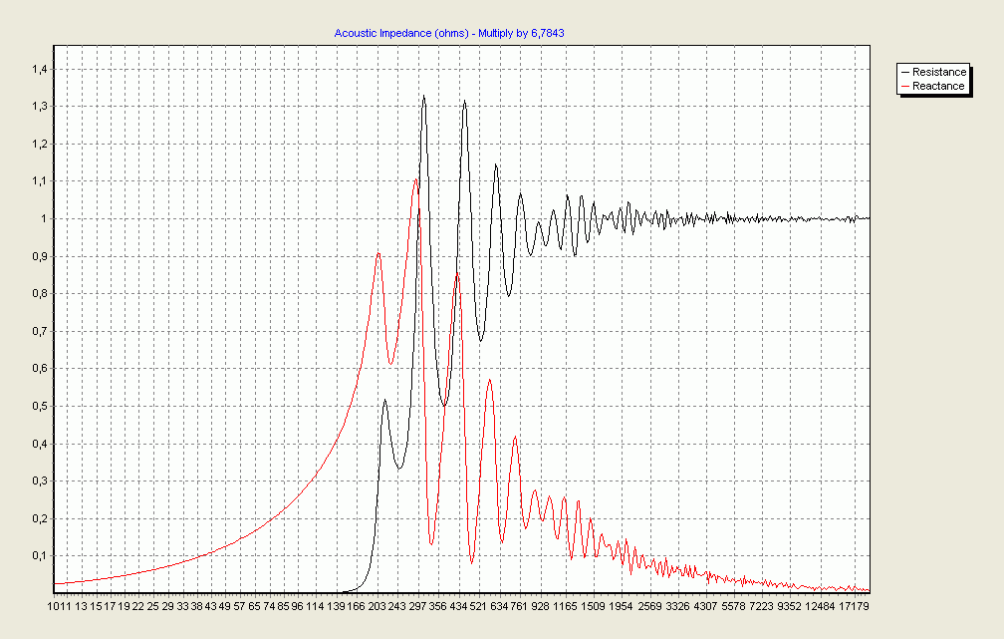Click the y-axis label 0,9

[x=40, y=256]
